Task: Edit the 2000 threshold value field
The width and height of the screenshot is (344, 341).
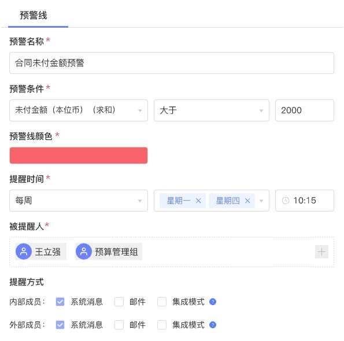Action: click(x=305, y=110)
